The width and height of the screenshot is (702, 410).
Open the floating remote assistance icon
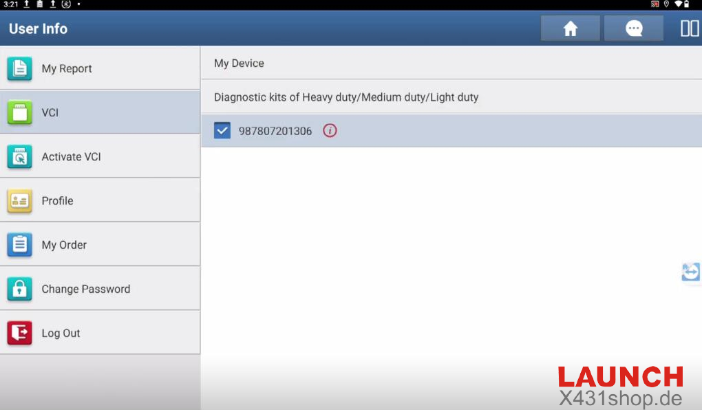click(690, 272)
